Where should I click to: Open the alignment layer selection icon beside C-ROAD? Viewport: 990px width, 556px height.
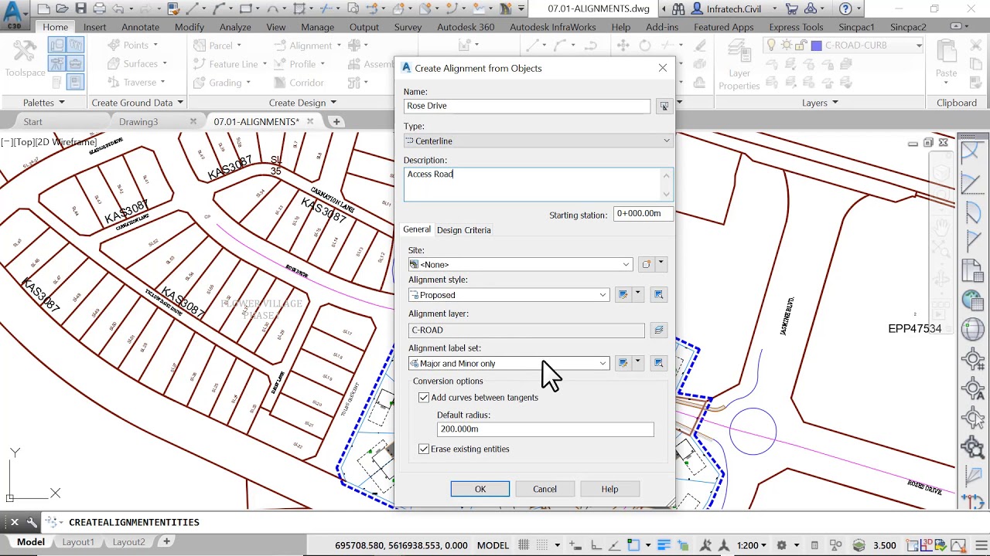(659, 330)
